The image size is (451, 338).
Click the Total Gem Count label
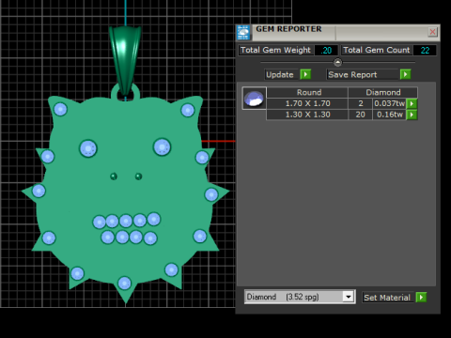376,50
